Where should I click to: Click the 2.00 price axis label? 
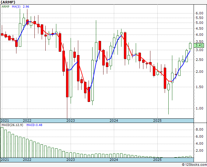(199, 72)
